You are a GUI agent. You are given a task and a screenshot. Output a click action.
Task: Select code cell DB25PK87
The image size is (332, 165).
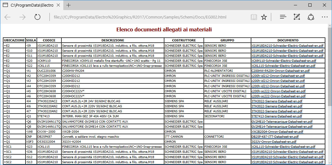click(49, 136)
